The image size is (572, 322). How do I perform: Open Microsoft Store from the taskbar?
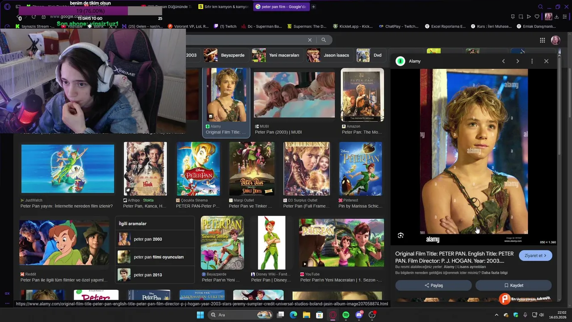coord(320,315)
